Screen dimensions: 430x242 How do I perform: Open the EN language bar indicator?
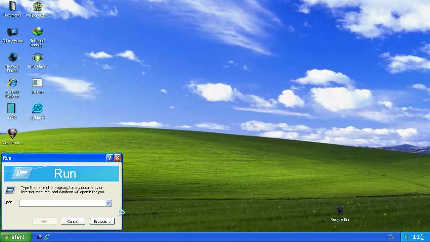tap(391, 237)
